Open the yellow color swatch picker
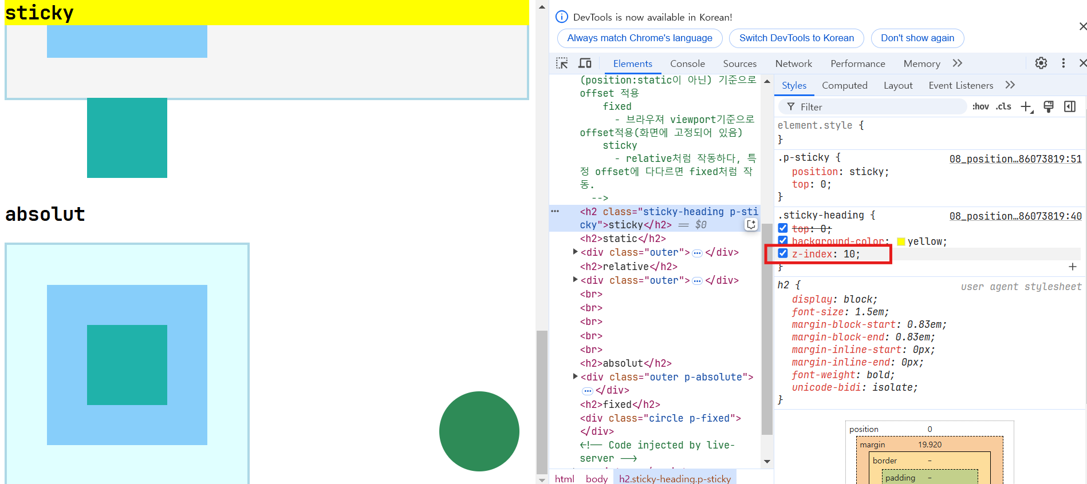This screenshot has width=1087, height=484. coord(901,241)
